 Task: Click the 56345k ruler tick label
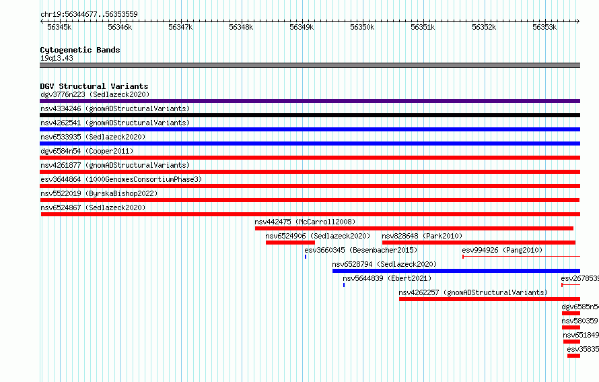coord(59,27)
